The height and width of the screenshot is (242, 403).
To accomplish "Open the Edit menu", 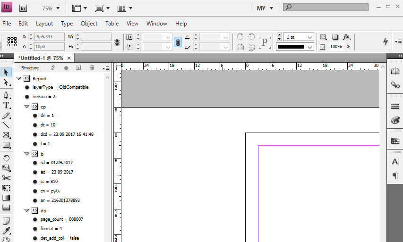I will [x=23, y=24].
